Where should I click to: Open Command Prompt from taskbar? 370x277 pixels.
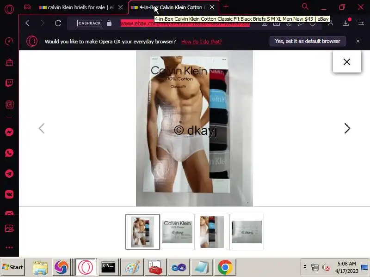pyautogui.click(x=108, y=267)
